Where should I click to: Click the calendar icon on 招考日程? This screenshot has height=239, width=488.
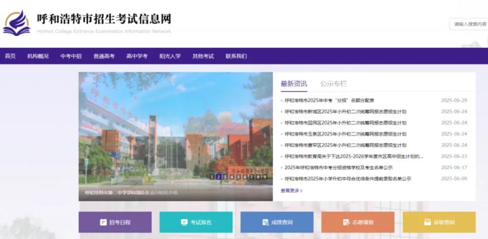(103, 222)
